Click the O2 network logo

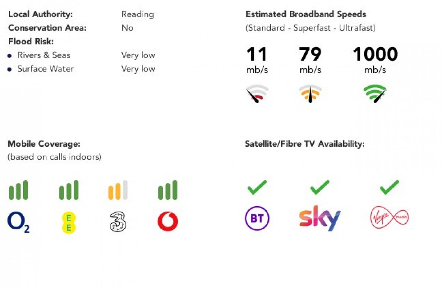pos(18,222)
